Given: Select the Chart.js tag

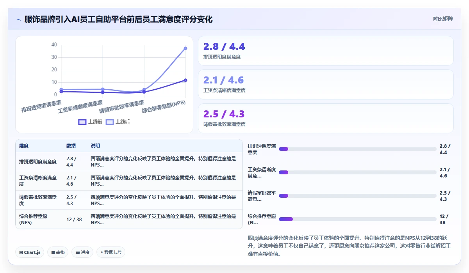Looking at the screenshot, I should point(30,252).
